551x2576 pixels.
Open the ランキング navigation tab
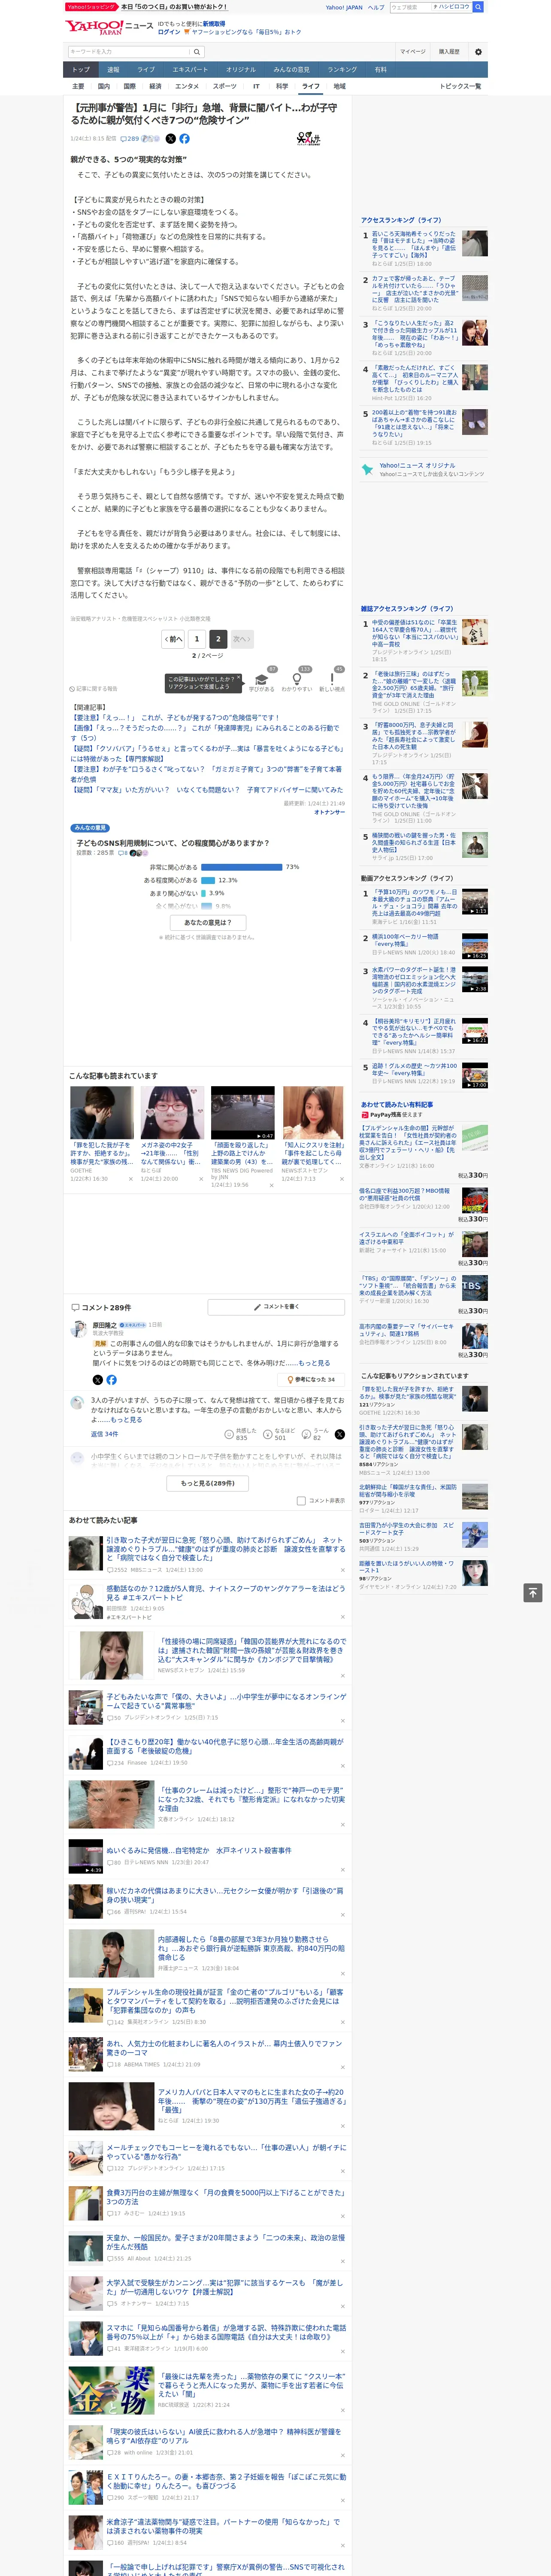(x=342, y=70)
